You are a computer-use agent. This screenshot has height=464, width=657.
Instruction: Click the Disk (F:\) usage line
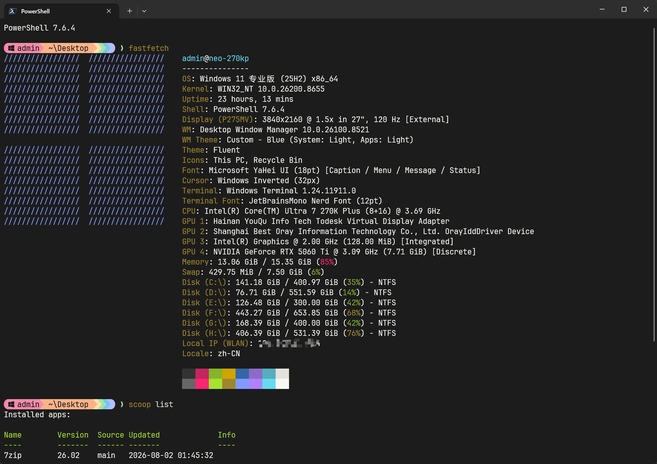tap(289, 313)
